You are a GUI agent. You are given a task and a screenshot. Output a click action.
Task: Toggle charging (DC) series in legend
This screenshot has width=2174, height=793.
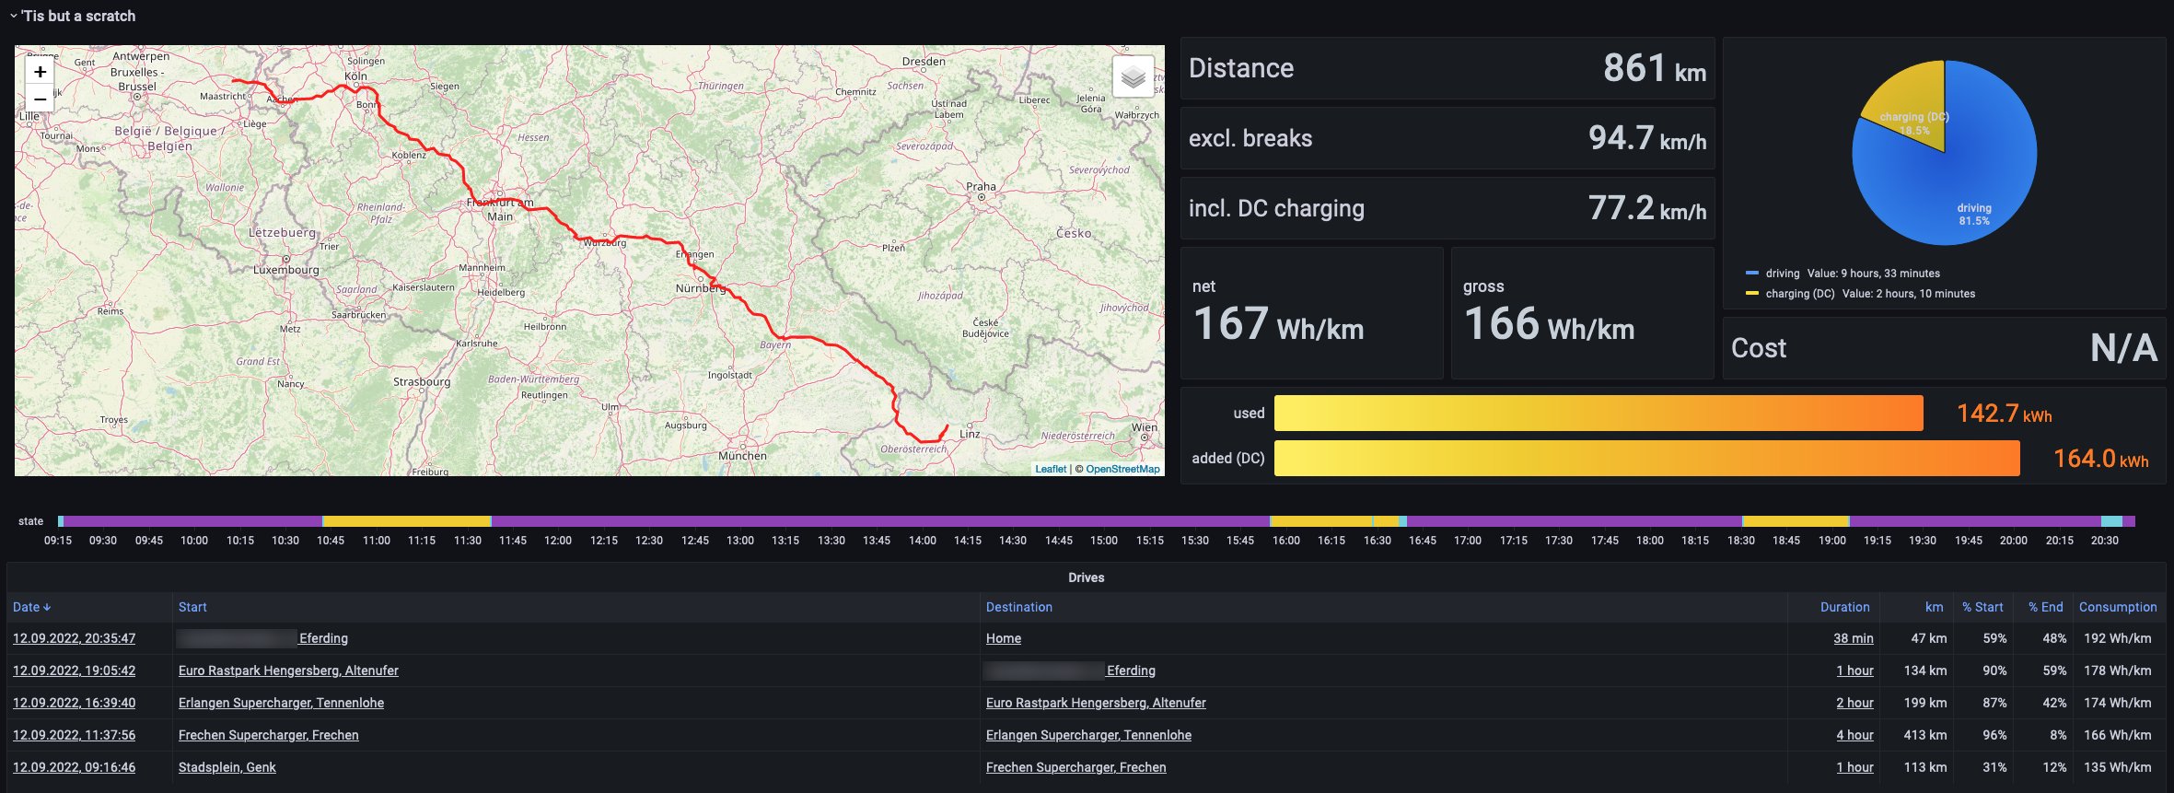tap(1799, 294)
